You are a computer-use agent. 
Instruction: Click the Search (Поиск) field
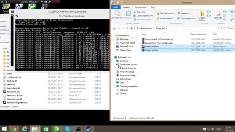pyautogui.click(x=231, y=28)
